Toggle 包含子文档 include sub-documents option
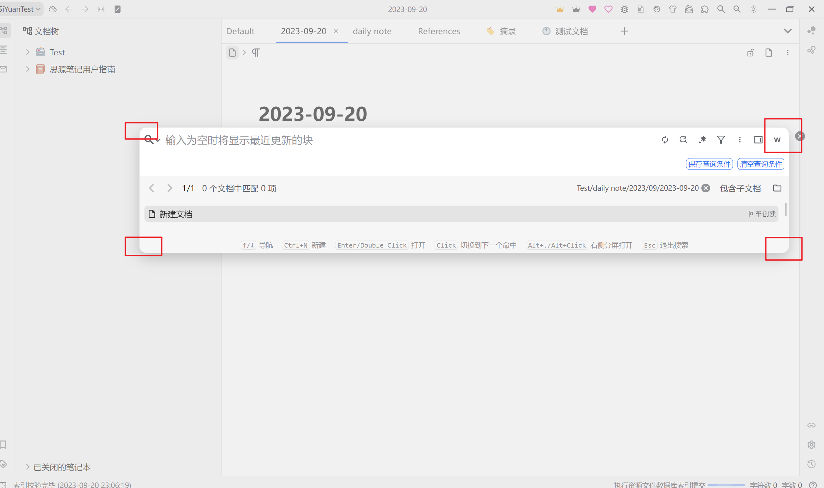Image resolution: width=824 pixels, height=488 pixels. coord(740,188)
